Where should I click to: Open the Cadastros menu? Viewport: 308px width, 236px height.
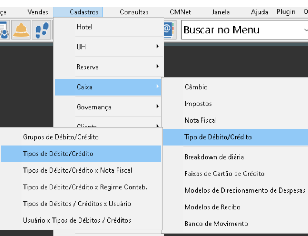[78, 12]
